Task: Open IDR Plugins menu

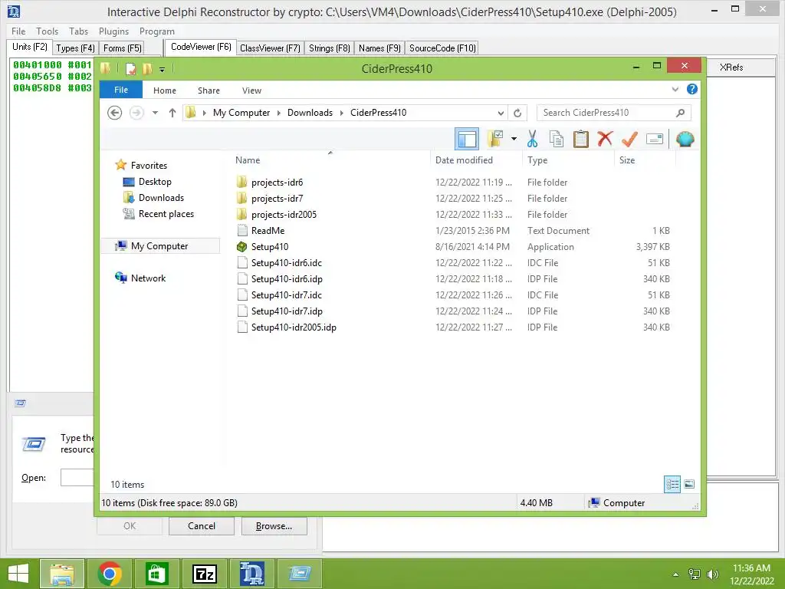Action: tap(113, 31)
